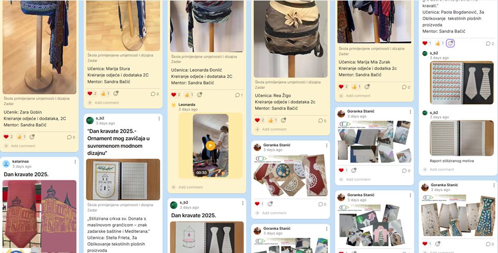The image size is (498, 253).
Task: Like Zara Gobin's post with the heart
Action: (6, 137)
